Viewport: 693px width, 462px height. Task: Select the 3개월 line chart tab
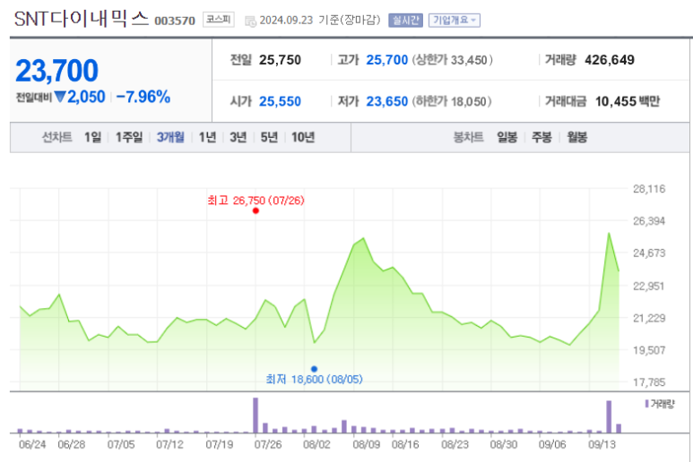[170, 137]
